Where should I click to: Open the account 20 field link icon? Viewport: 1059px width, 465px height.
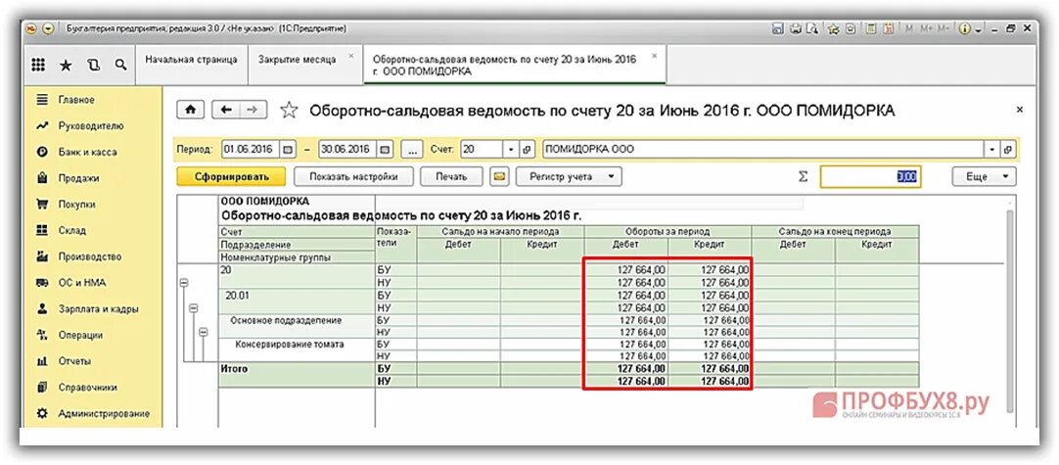pyautogui.click(x=529, y=149)
